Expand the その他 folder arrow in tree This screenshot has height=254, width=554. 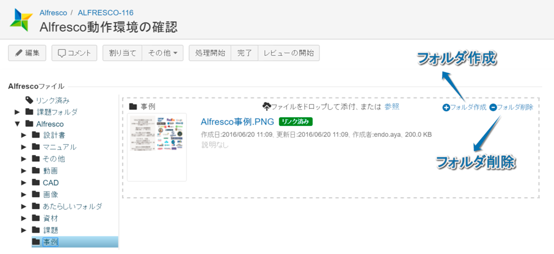[24, 159]
